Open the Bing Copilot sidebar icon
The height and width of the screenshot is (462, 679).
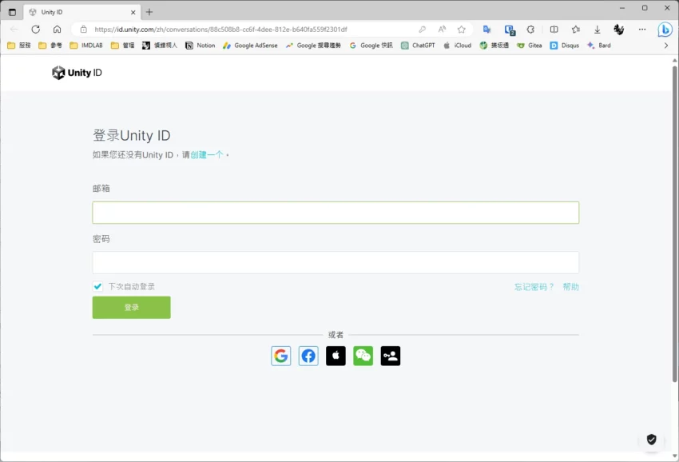tap(665, 30)
